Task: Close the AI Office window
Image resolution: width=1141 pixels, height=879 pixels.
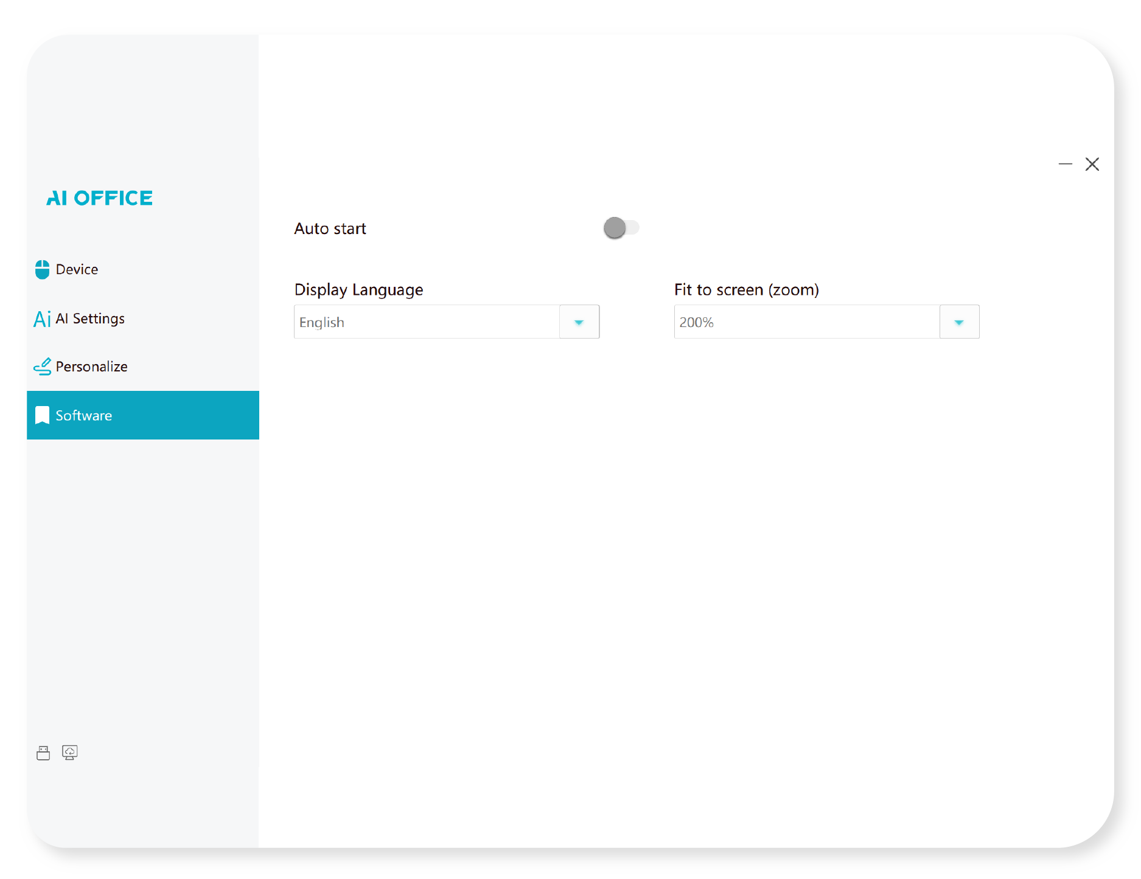Action: click(x=1092, y=164)
